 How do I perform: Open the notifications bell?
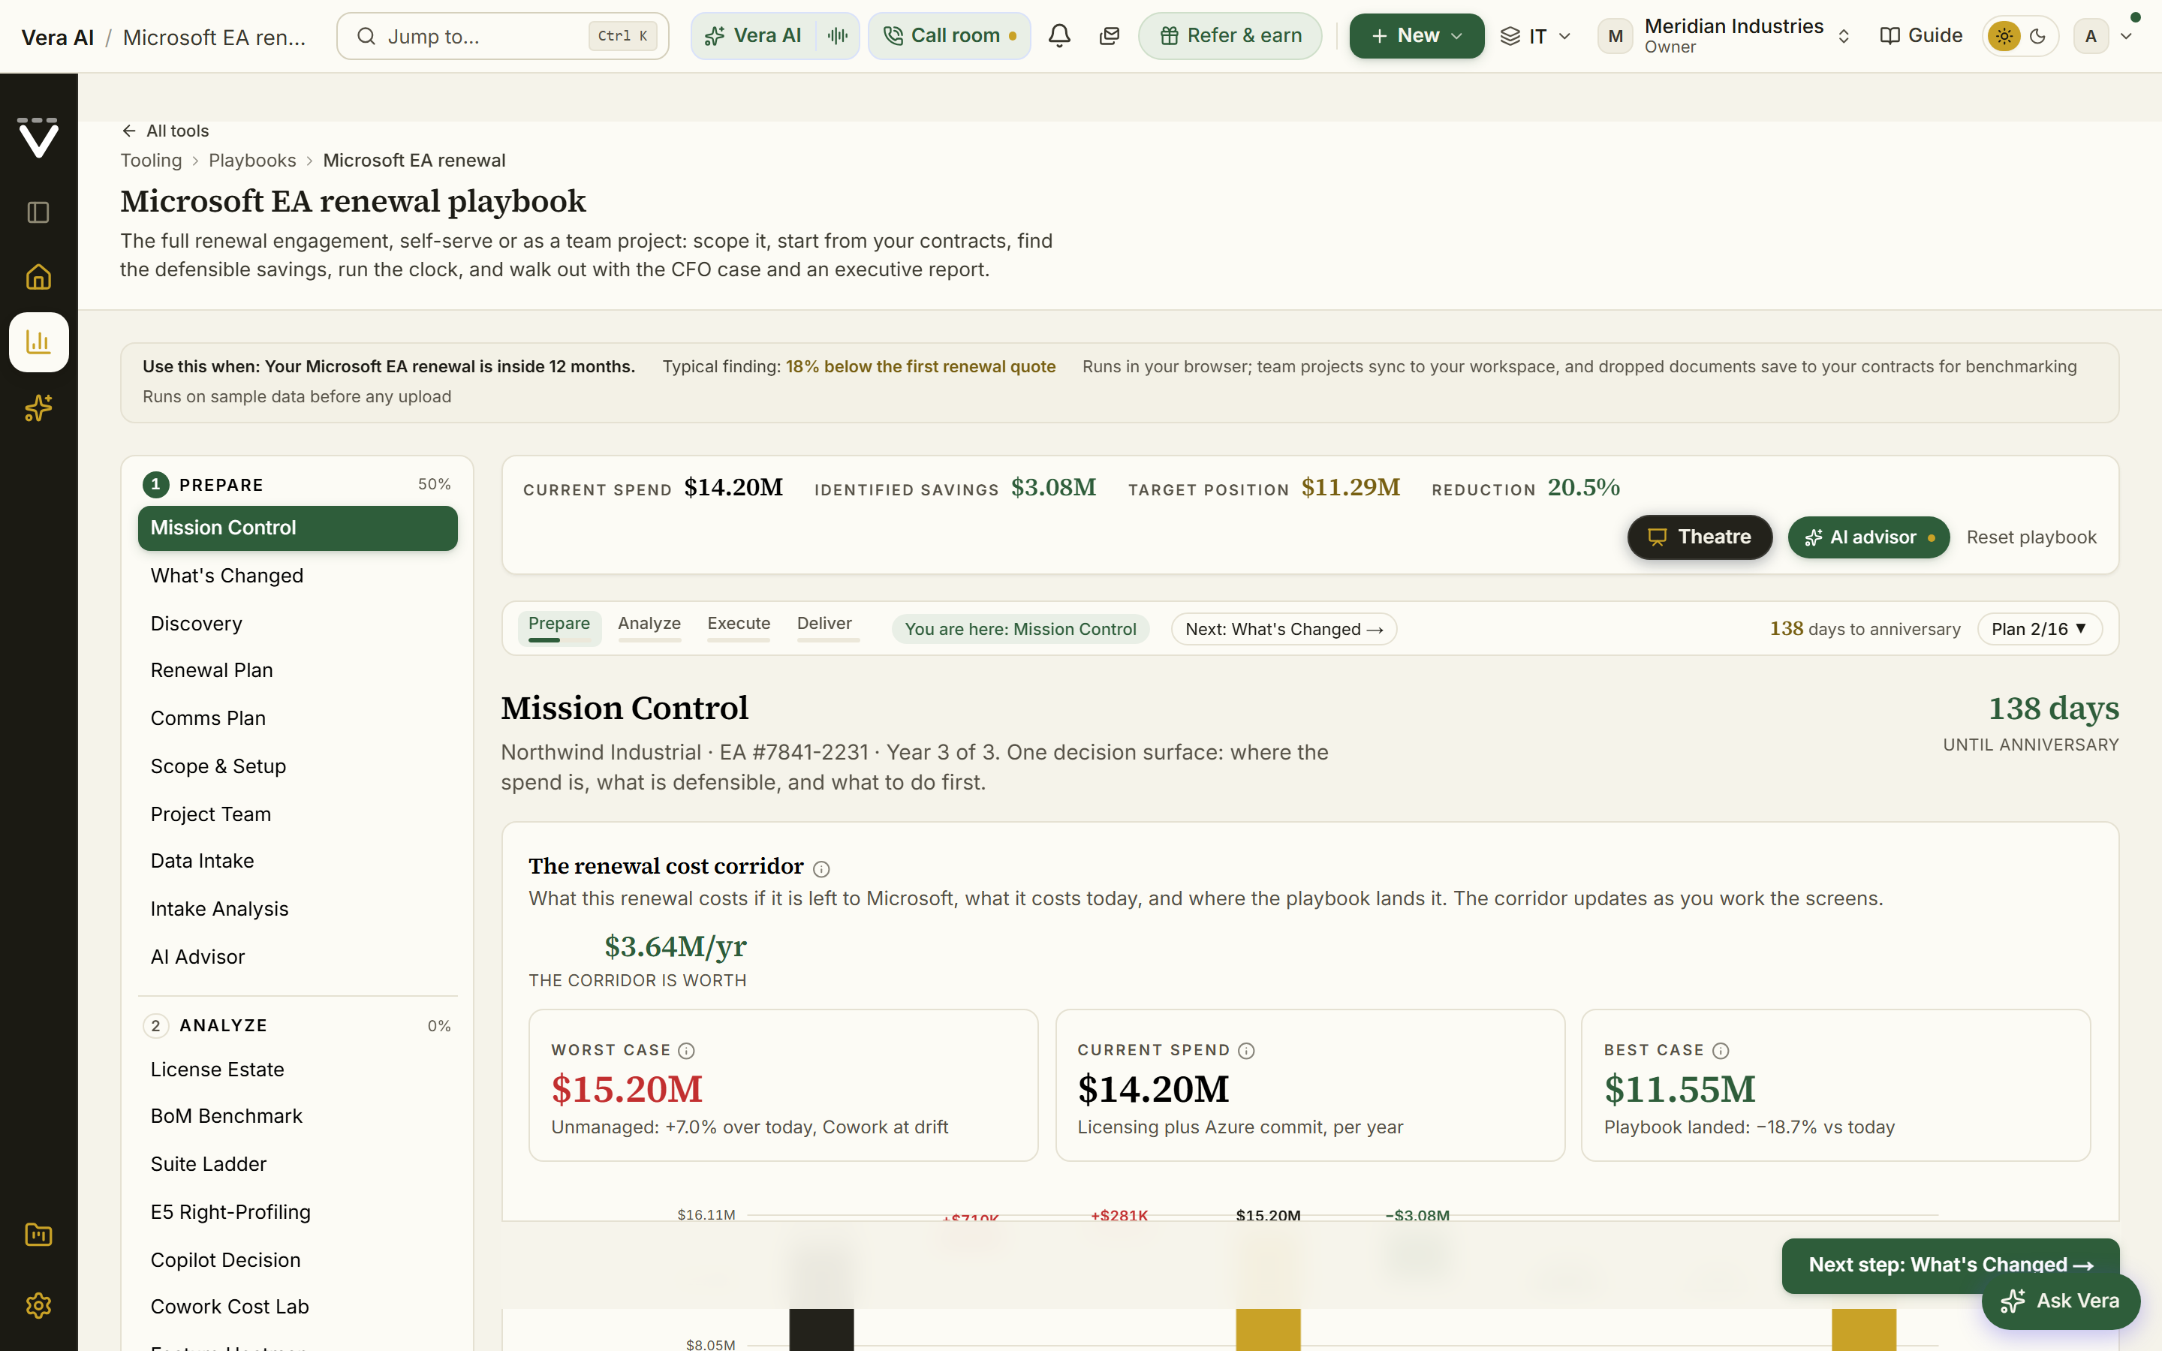click(x=1059, y=36)
